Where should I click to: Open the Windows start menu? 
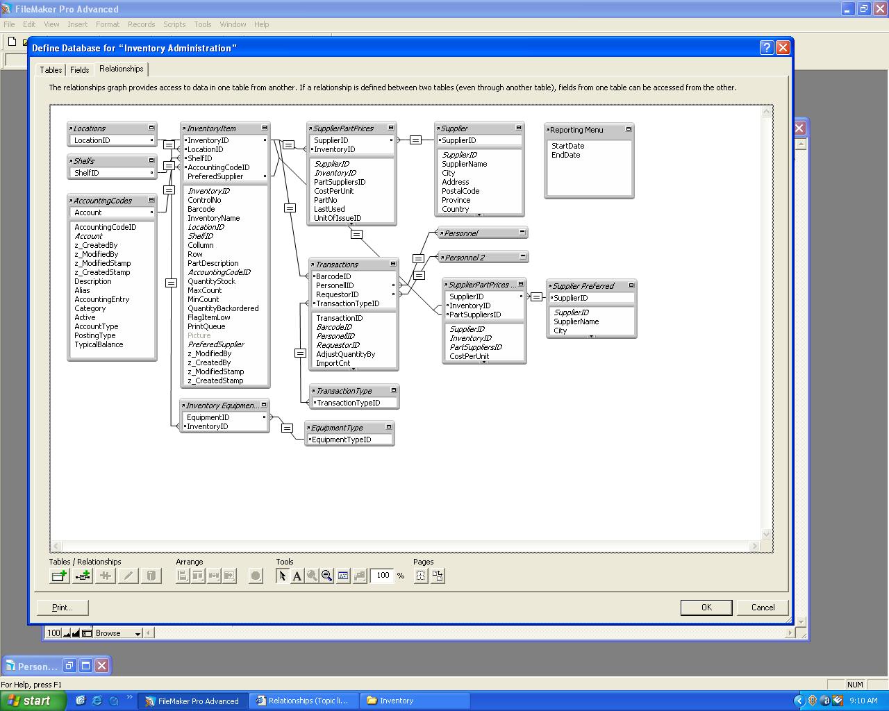(33, 701)
